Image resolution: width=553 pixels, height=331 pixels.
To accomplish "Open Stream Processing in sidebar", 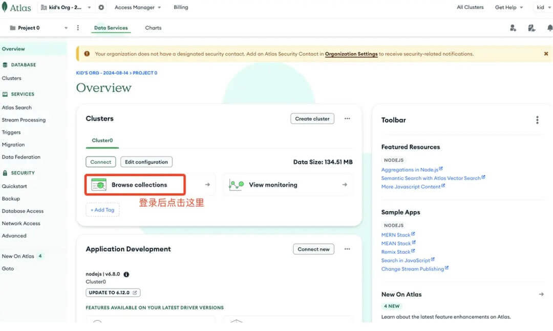I will click(x=24, y=120).
